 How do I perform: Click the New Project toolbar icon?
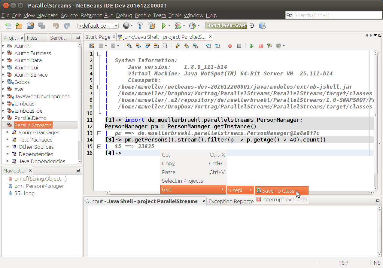[x=19, y=26]
